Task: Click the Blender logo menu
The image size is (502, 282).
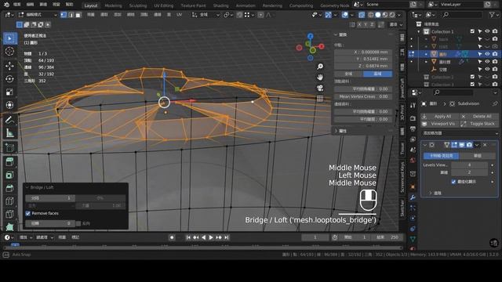Action: [6, 5]
